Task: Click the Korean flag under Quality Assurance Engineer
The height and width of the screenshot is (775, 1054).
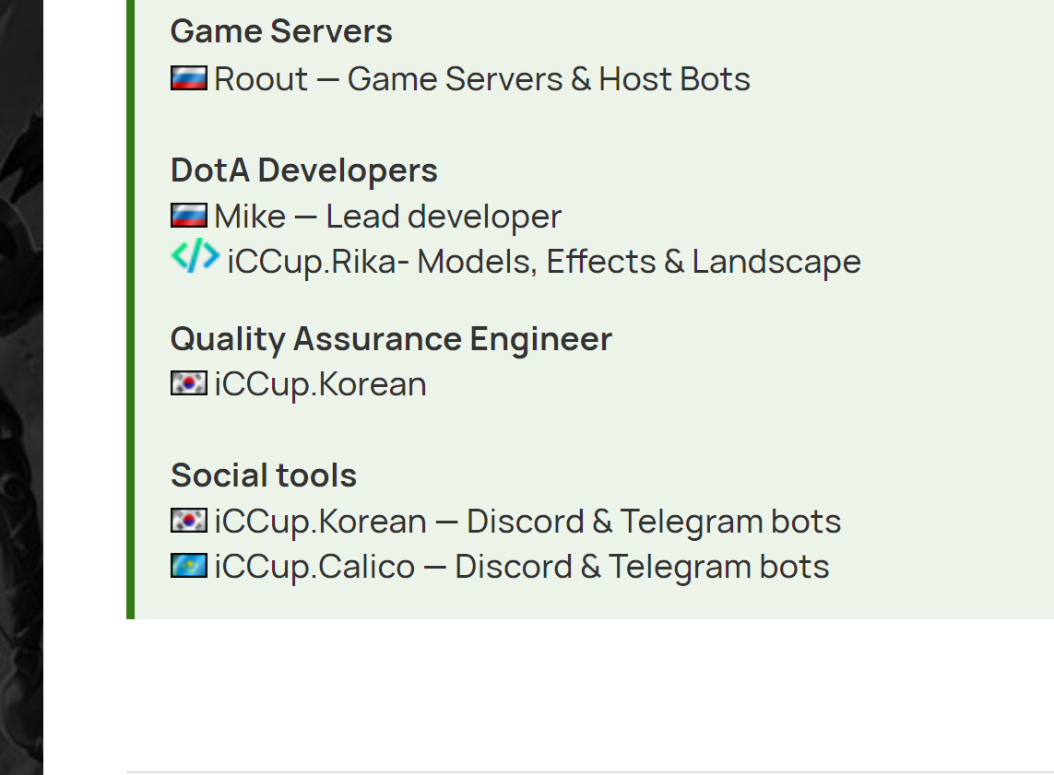Action: pyautogui.click(x=189, y=383)
